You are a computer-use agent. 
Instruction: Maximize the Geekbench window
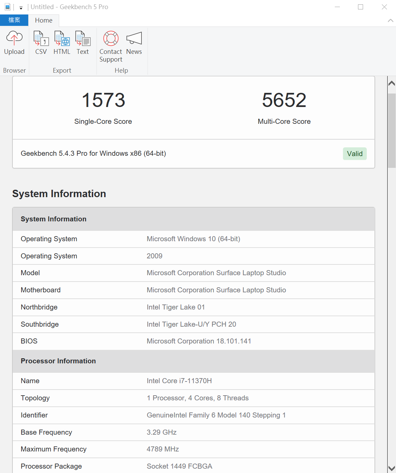360,7
